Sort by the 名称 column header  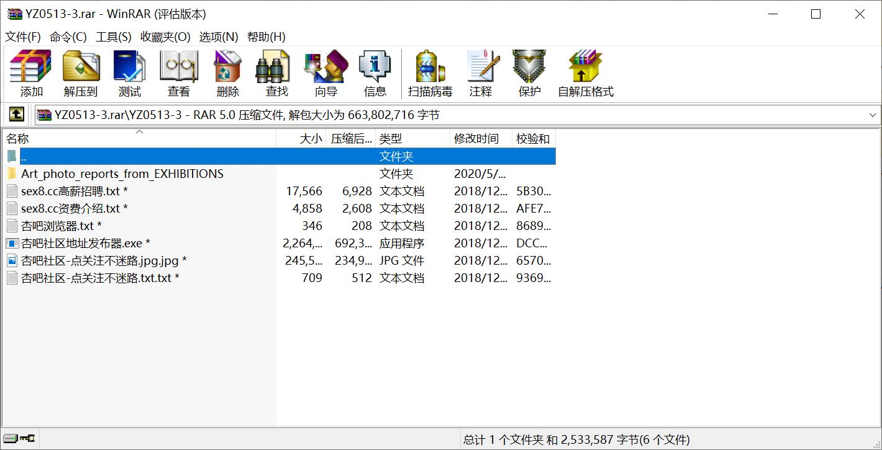point(139,138)
